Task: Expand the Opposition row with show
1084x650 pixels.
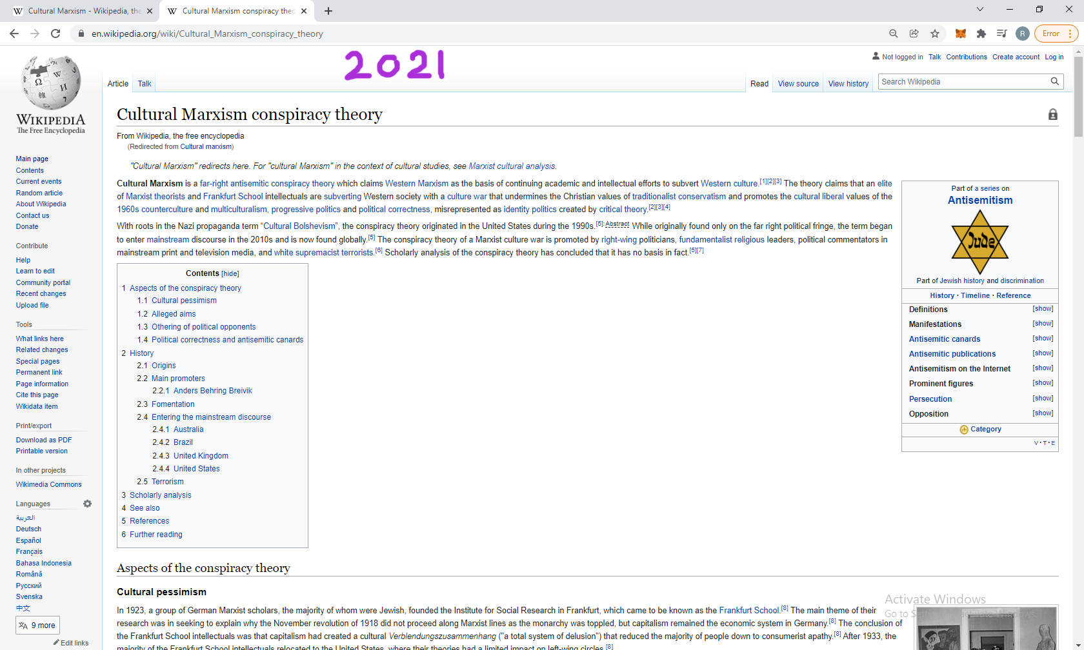Action: [1043, 413]
